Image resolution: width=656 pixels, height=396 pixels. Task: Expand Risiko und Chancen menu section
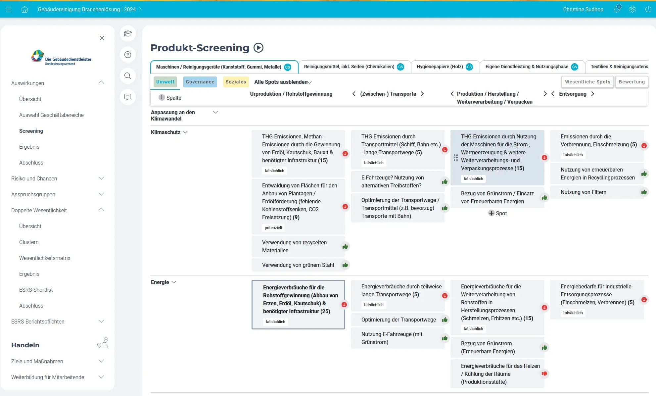(101, 178)
